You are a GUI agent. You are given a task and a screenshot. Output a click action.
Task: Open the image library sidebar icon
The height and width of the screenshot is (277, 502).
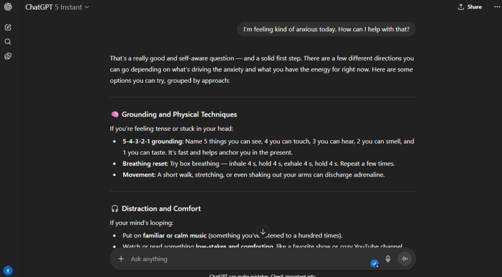[8, 56]
